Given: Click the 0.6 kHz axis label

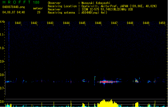Looking at the screenshot, I should coord(2,102).
